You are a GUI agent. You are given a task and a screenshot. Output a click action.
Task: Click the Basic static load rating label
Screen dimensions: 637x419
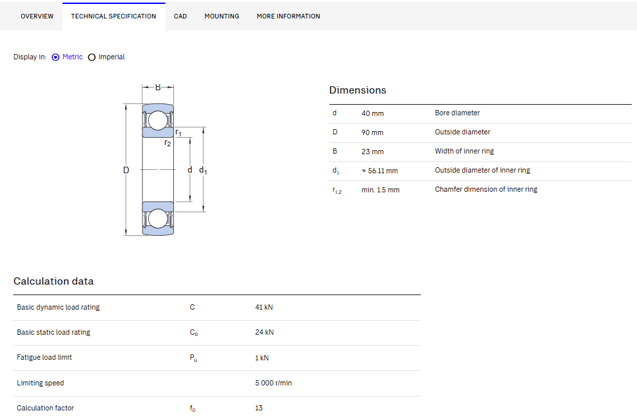pos(53,333)
